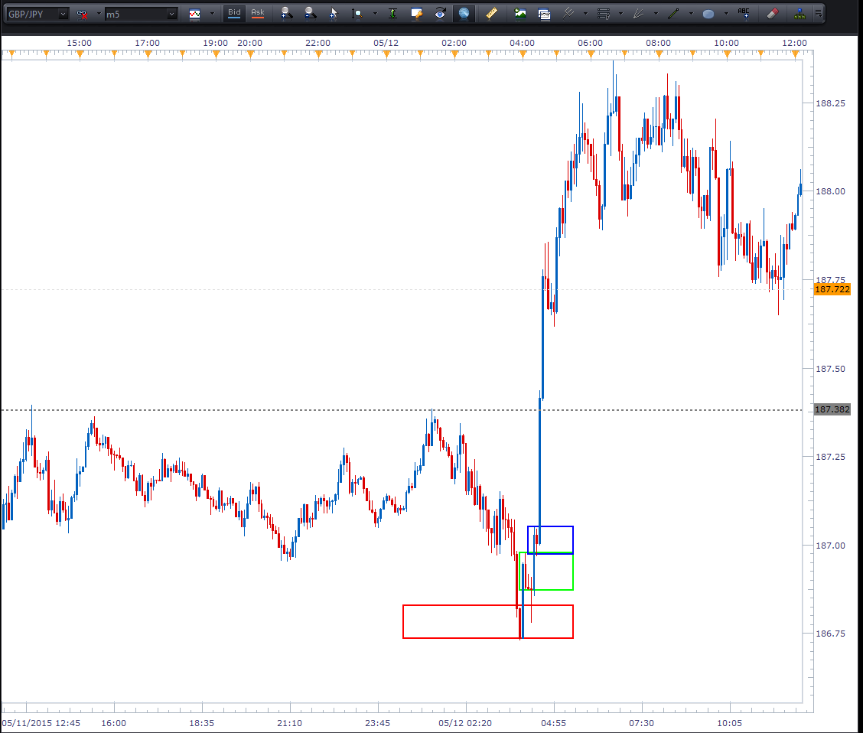This screenshot has height=733, width=863.
Task: Toggle the Bid price display
Action: click(x=234, y=13)
